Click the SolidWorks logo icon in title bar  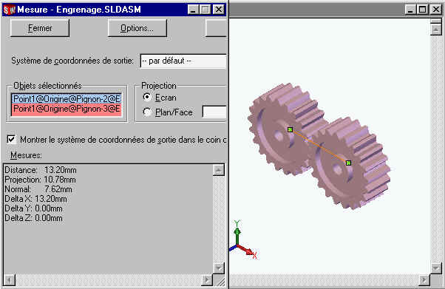(x=9, y=10)
